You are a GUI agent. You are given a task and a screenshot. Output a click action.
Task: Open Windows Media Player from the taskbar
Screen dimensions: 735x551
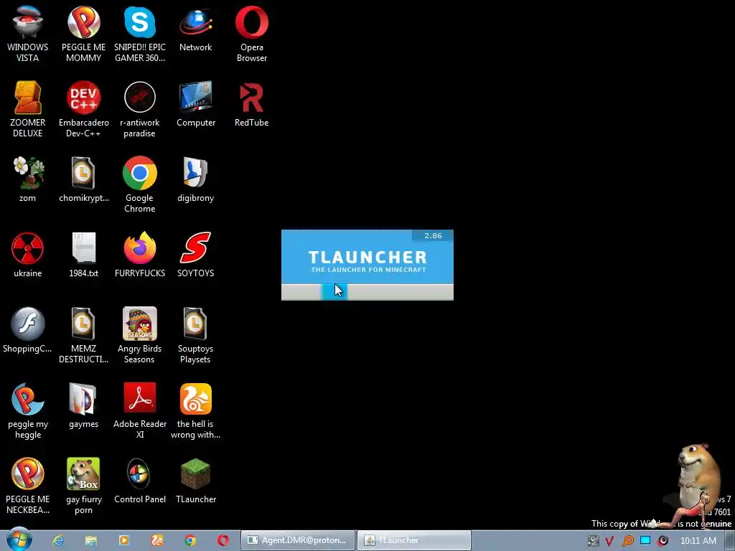[x=124, y=540]
